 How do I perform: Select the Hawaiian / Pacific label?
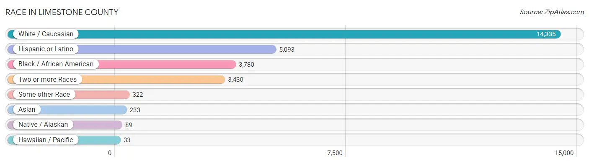coord(46,140)
